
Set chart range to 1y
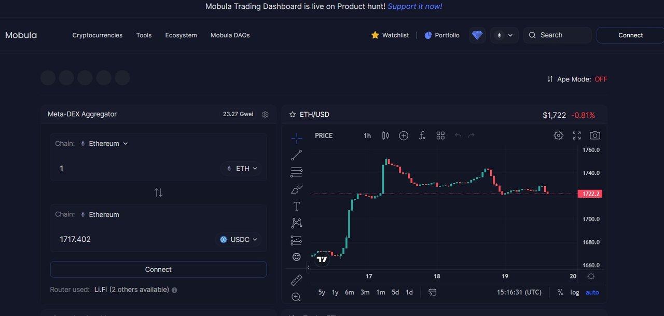tap(335, 292)
